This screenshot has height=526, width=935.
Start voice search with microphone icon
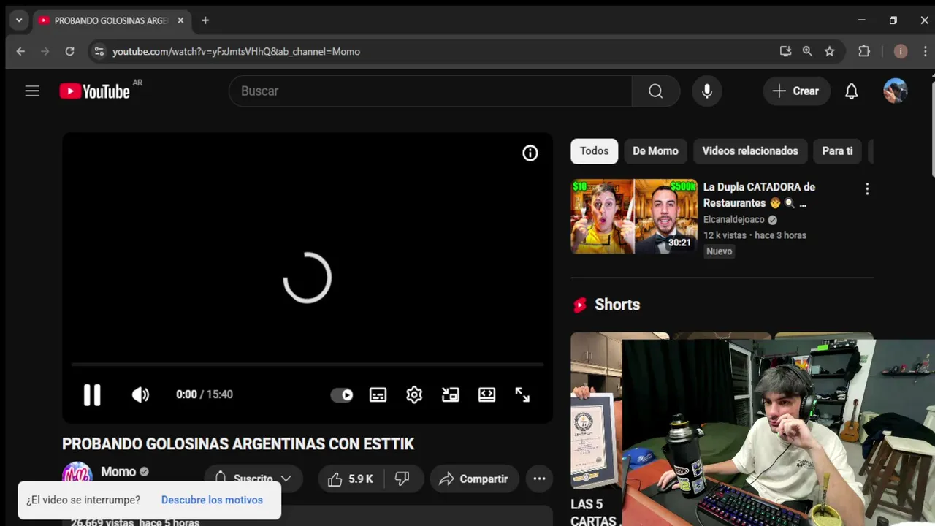pyautogui.click(x=707, y=91)
